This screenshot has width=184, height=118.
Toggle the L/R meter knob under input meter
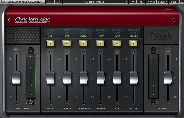point(31,101)
